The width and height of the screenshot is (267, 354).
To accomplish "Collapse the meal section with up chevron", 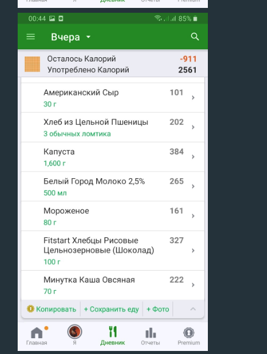I will pos(193,309).
